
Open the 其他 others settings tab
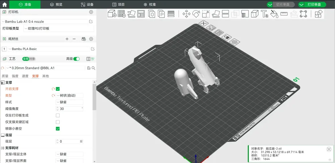point(46,76)
